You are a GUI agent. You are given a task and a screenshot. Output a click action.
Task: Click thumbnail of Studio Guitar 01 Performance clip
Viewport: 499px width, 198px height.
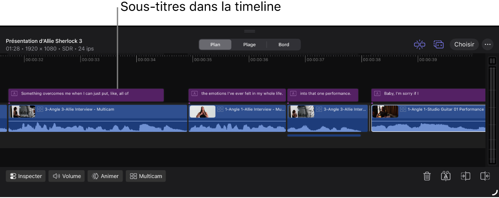coord(385,112)
